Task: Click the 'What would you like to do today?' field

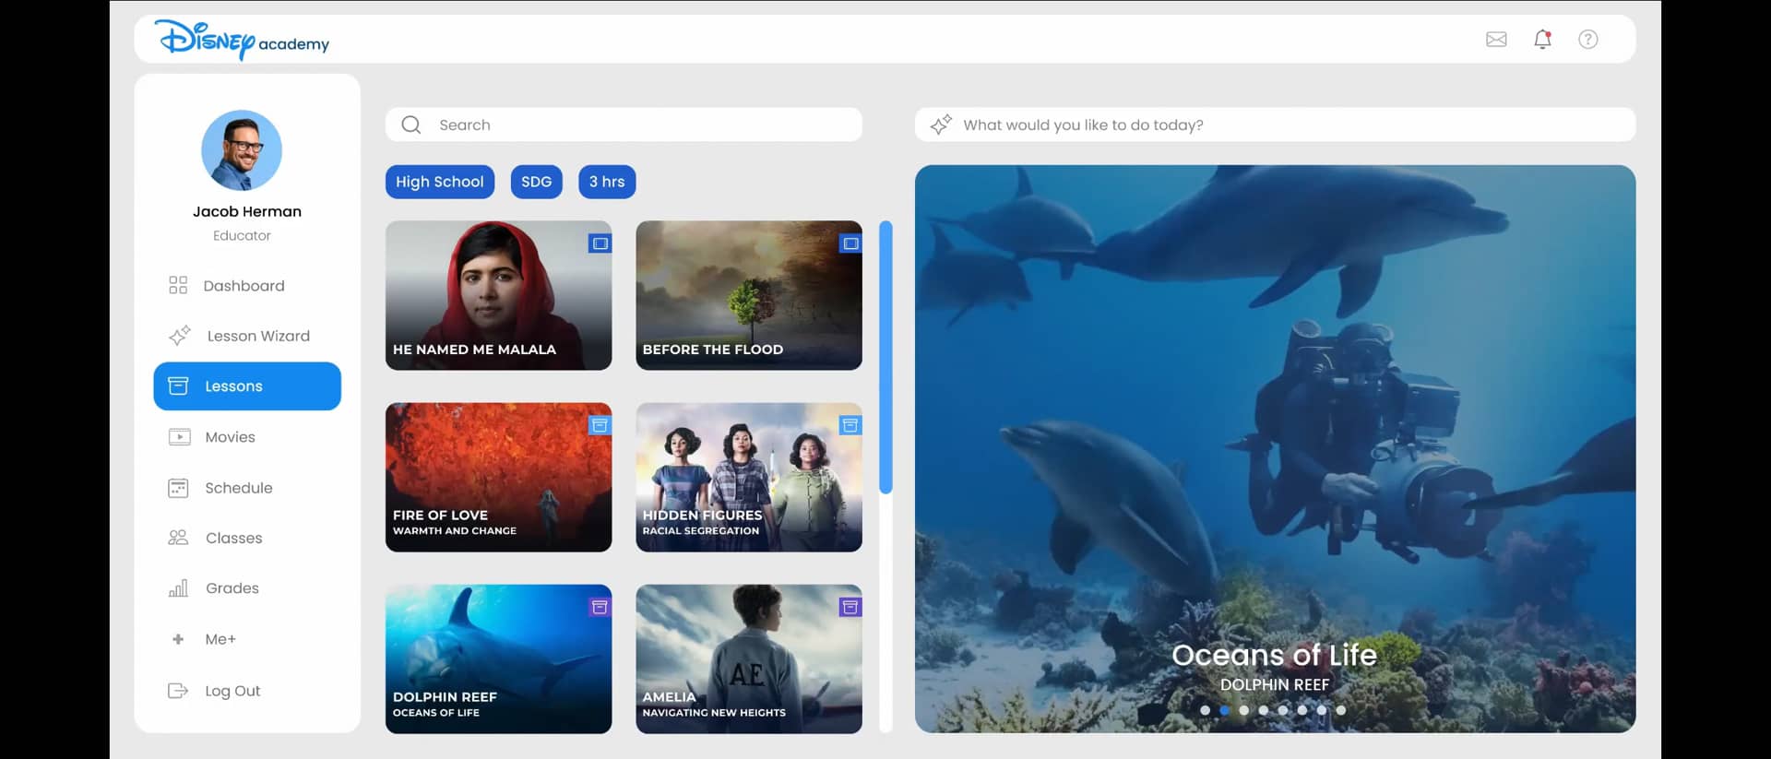Action: (1273, 125)
